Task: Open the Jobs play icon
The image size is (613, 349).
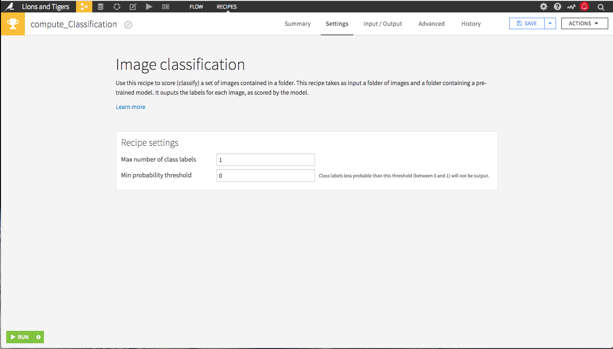Action: pyautogui.click(x=149, y=7)
